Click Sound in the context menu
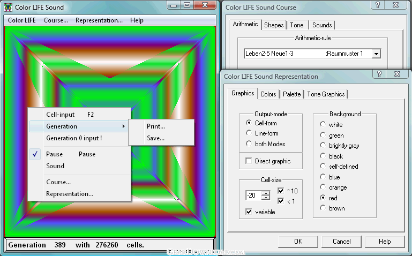 pos(79,166)
